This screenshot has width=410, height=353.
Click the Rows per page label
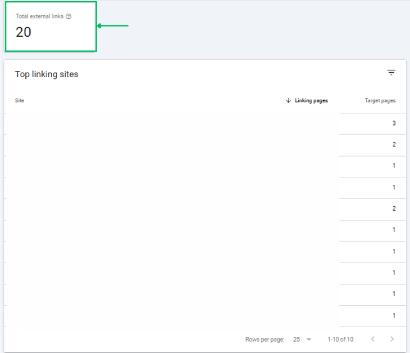click(264, 340)
